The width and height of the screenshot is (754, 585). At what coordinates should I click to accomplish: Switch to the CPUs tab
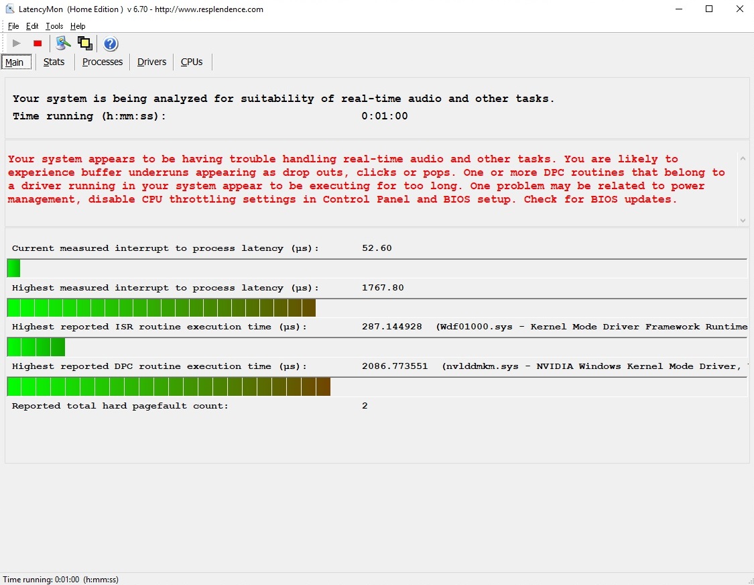192,62
